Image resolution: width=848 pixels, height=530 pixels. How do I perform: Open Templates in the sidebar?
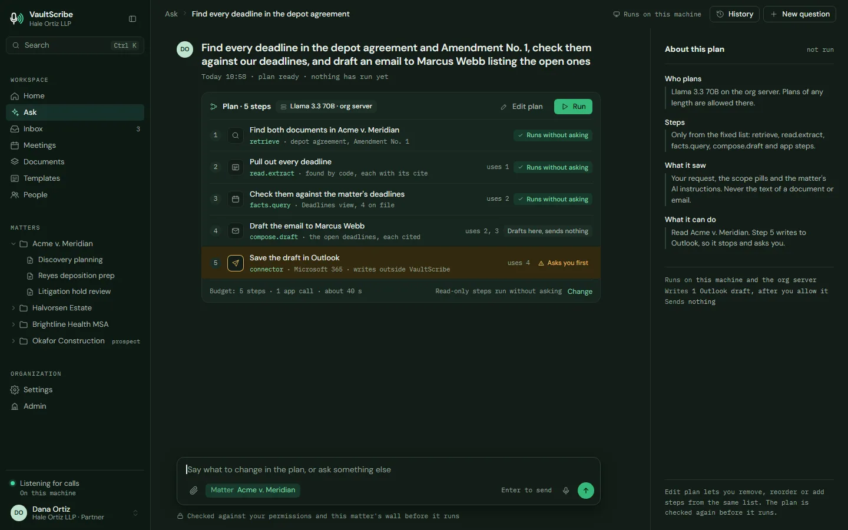coord(75,178)
